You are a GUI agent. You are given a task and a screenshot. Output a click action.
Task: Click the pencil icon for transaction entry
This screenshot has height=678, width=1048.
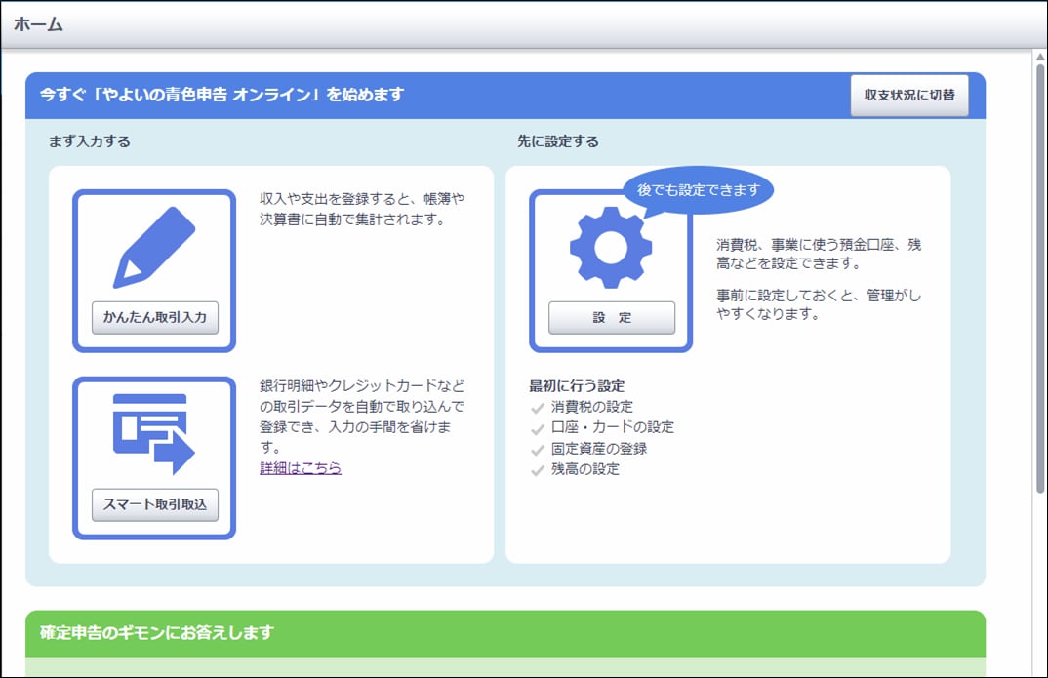pos(154,248)
